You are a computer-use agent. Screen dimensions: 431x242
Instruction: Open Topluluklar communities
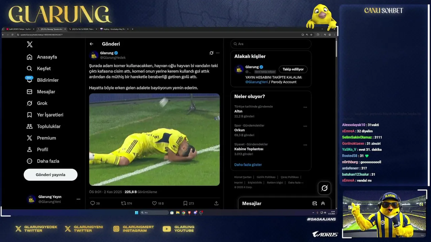pos(43,126)
